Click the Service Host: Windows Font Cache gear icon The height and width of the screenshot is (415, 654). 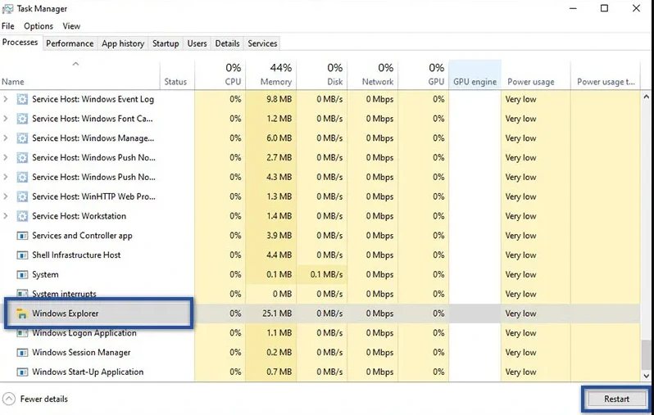(x=22, y=119)
